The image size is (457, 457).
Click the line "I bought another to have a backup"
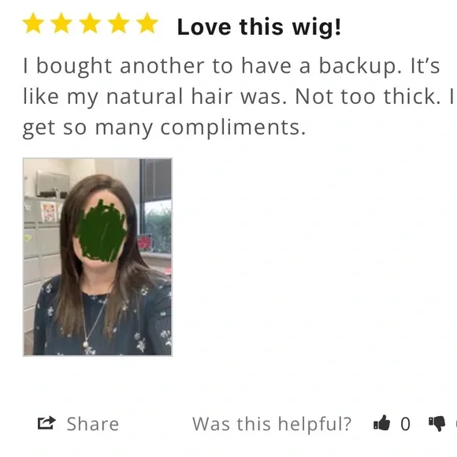pos(210,66)
